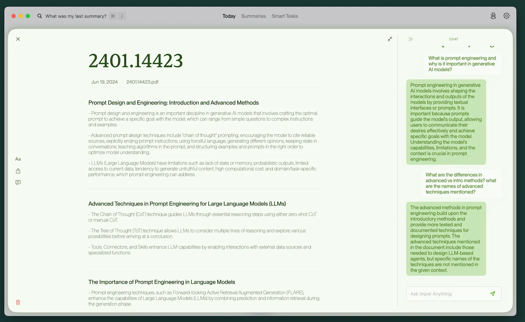Viewport: 525px width, 322px height.
Task: Click the comment bubble icon in sidebar
Action: (18, 182)
